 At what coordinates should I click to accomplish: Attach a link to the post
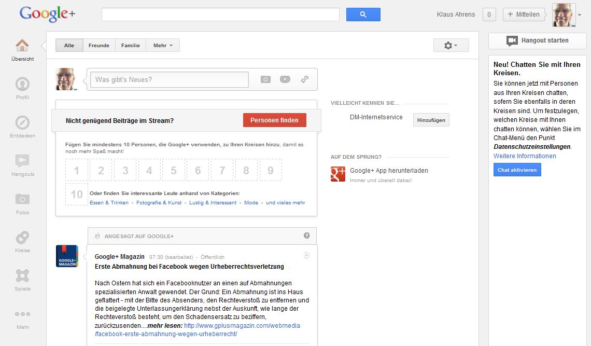[x=304, y=79]
